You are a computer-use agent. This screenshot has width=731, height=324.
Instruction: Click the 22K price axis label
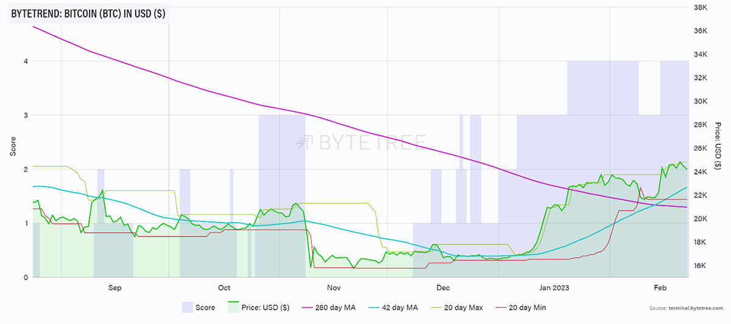(x=701, y=196)
